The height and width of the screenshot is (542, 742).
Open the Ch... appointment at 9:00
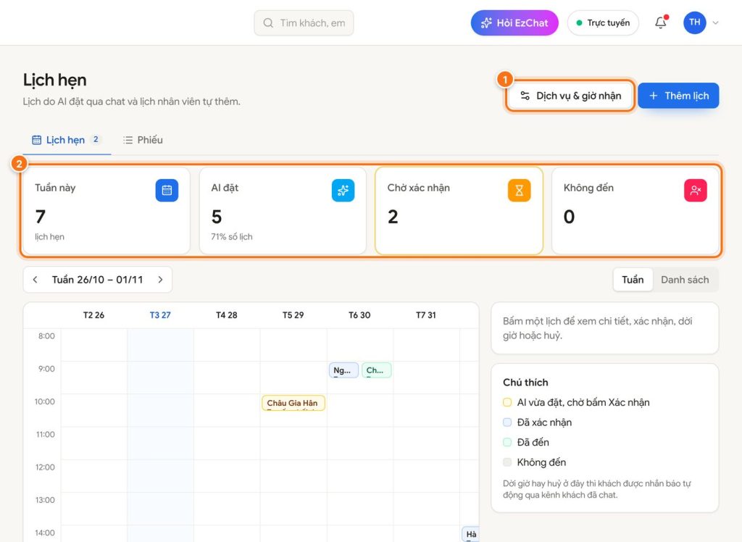point(377,370)
